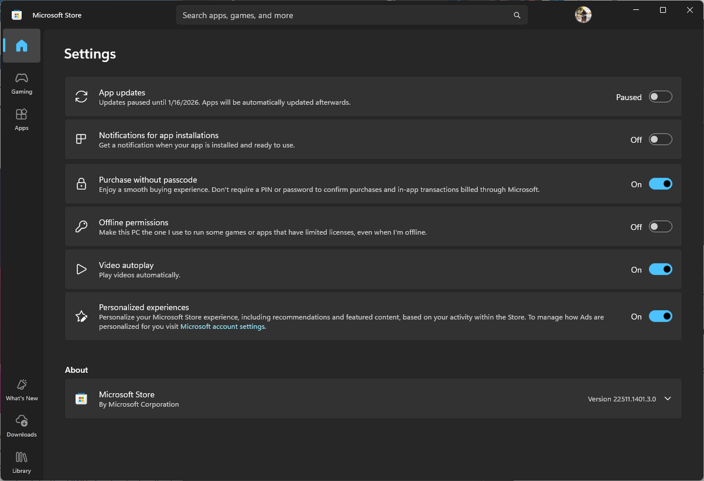Viewport: 704px width, 481px height.
Task: Maximize the Microsoft Store window
Action: [x=662, y=10]
